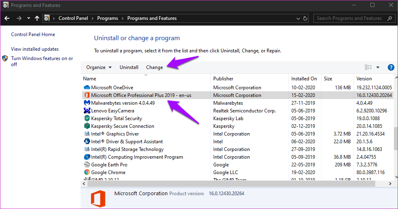Go up one level with up arrow
This screenshot has height=209, width=398.
[x=37, y=18]
